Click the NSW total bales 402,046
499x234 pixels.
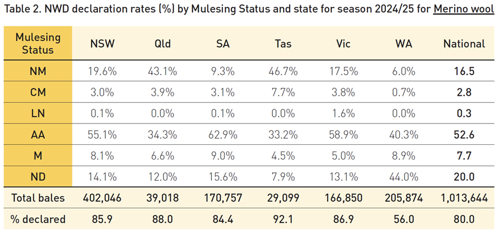coord(101,198)
